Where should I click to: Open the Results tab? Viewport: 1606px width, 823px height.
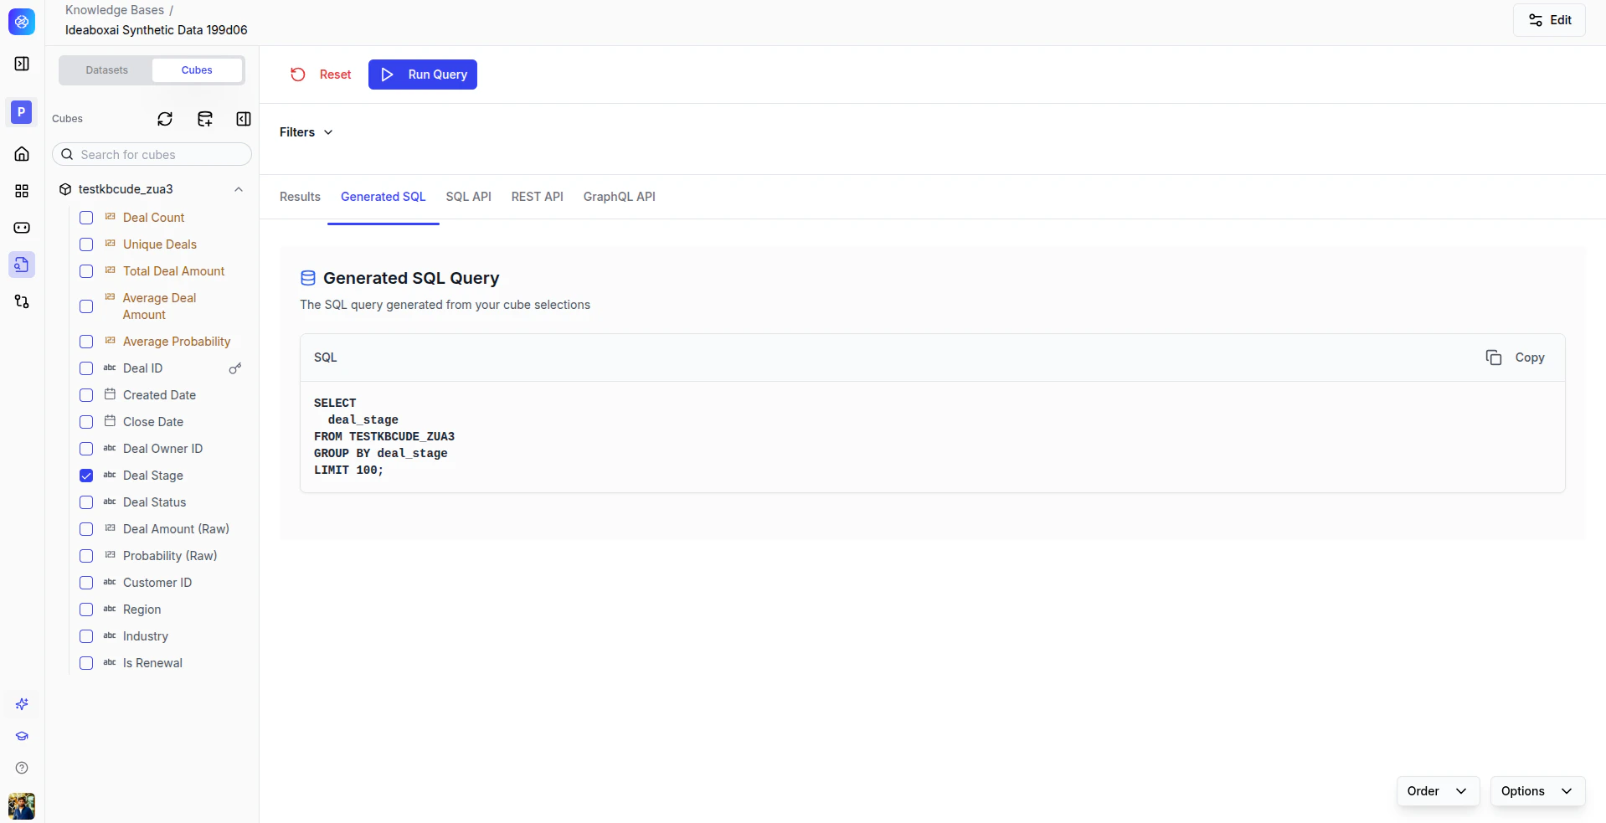(x=300, y=197)
